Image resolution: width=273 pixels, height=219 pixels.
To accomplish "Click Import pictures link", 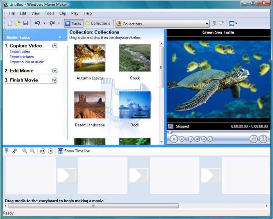I will pyautogui.click(x=22, y=57).
